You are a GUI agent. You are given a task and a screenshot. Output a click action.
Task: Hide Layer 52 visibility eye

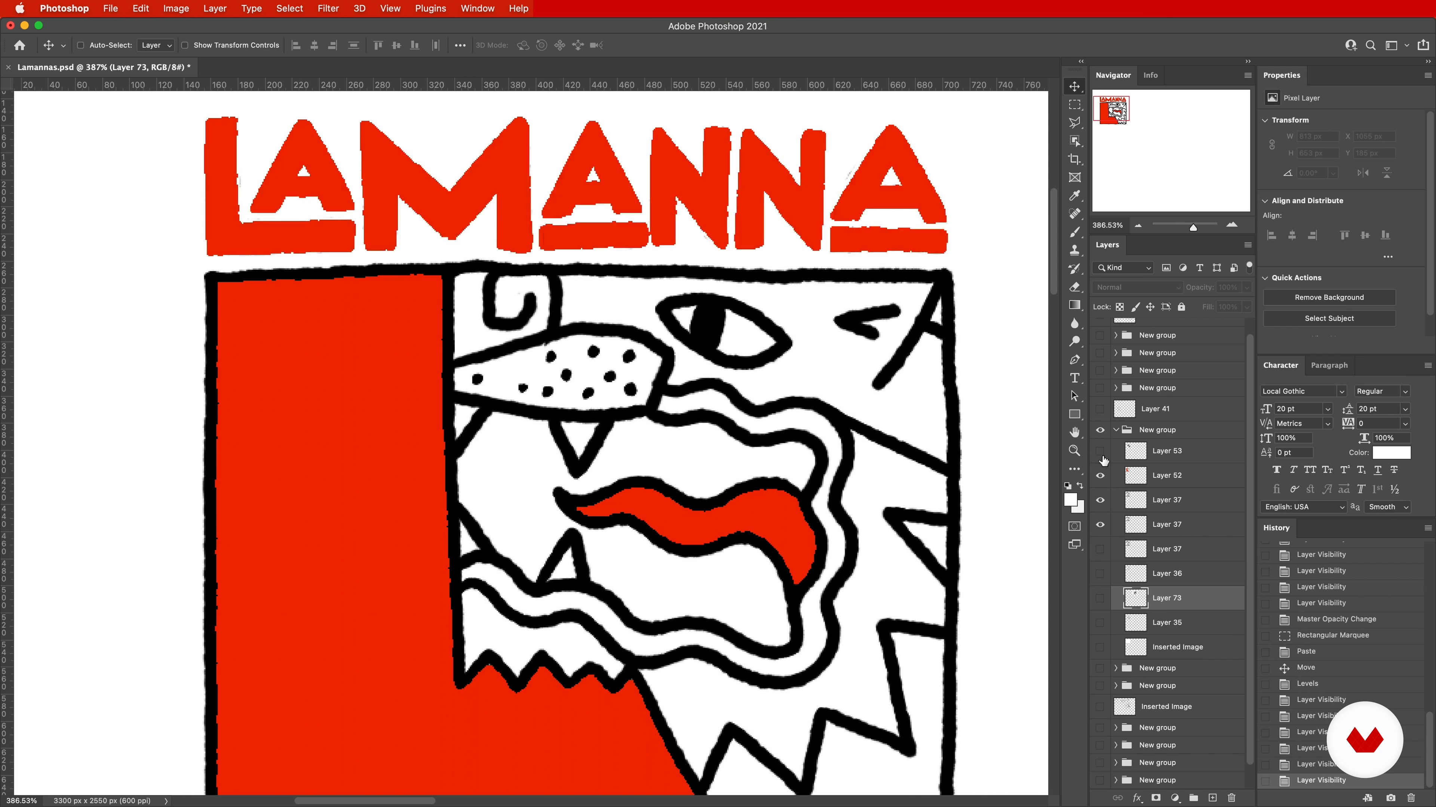pyautogui.click(x=1100, y=476)
